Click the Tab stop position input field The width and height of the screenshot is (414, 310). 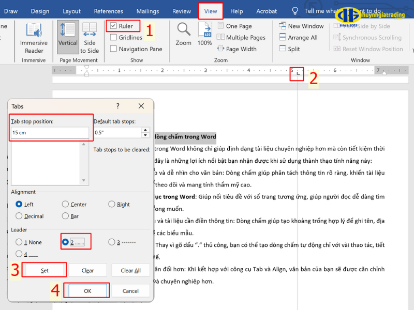(x=50, y=132)
